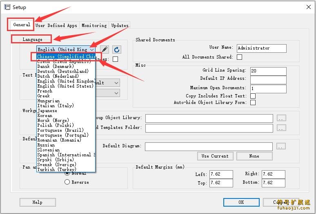Pick Portuguese (Brazil) option

(66, 130)
